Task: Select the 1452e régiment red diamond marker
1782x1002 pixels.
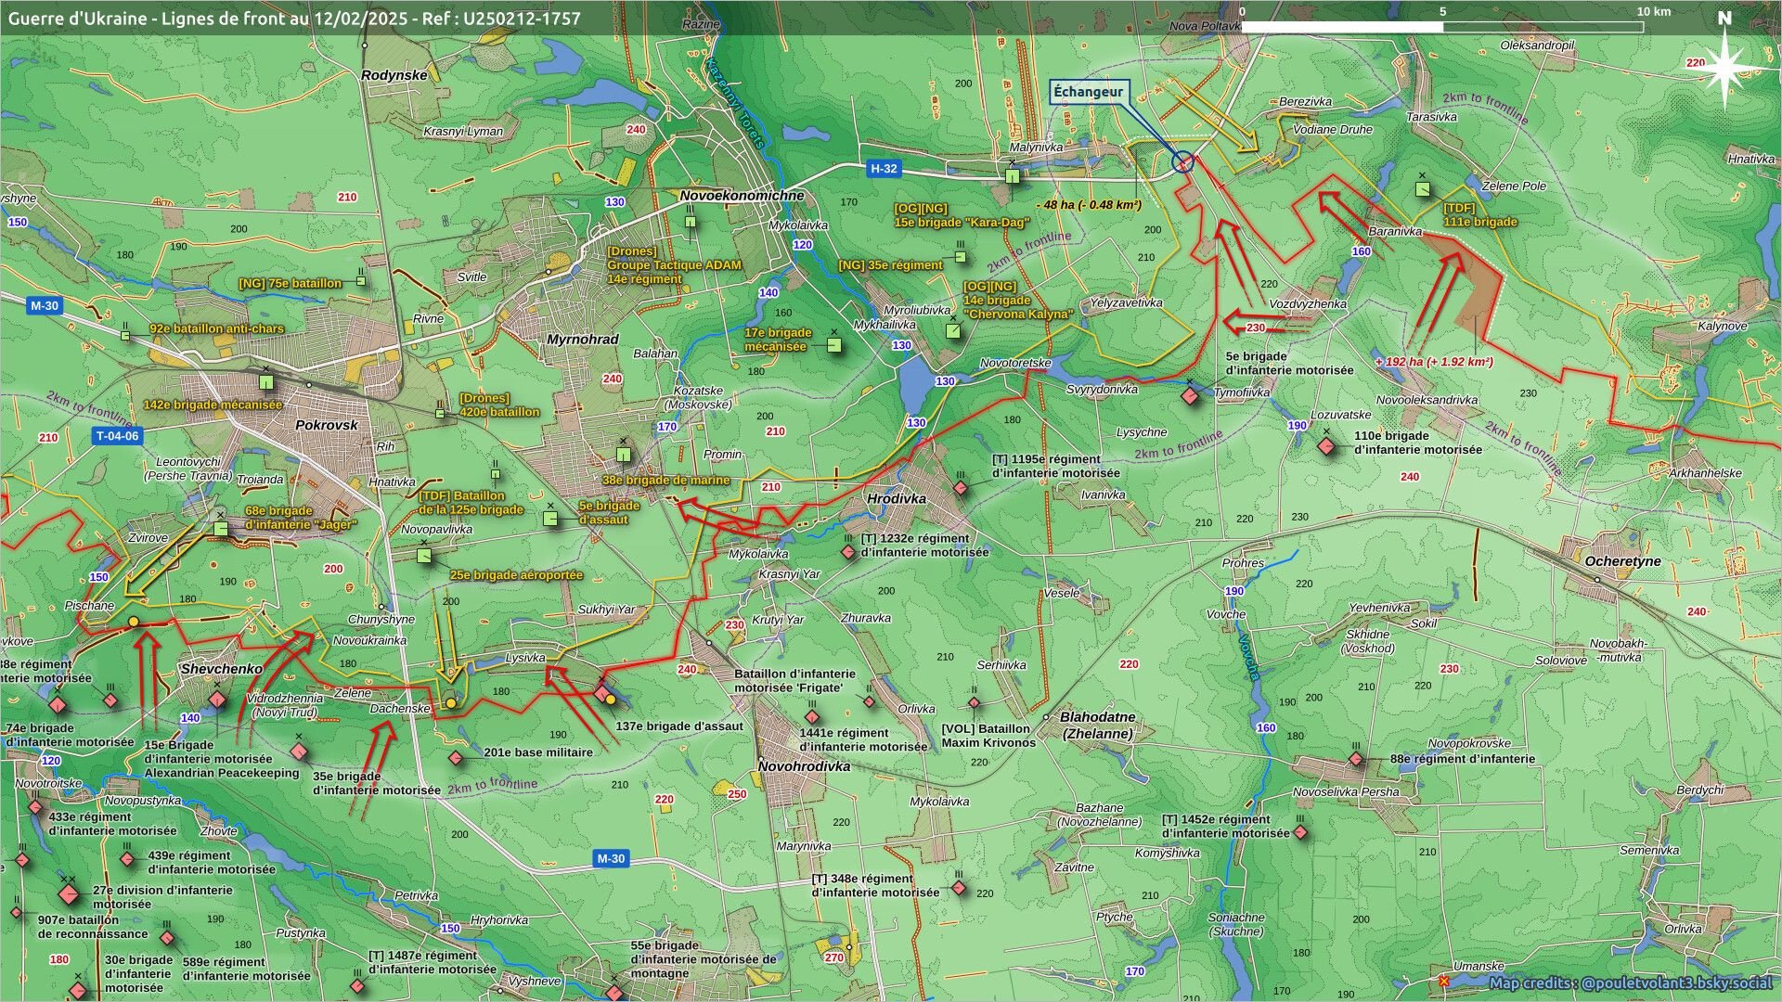Action: pos(1300,832)
